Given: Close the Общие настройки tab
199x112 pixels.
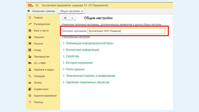Looking at the screenshot, I should (82, 11).
